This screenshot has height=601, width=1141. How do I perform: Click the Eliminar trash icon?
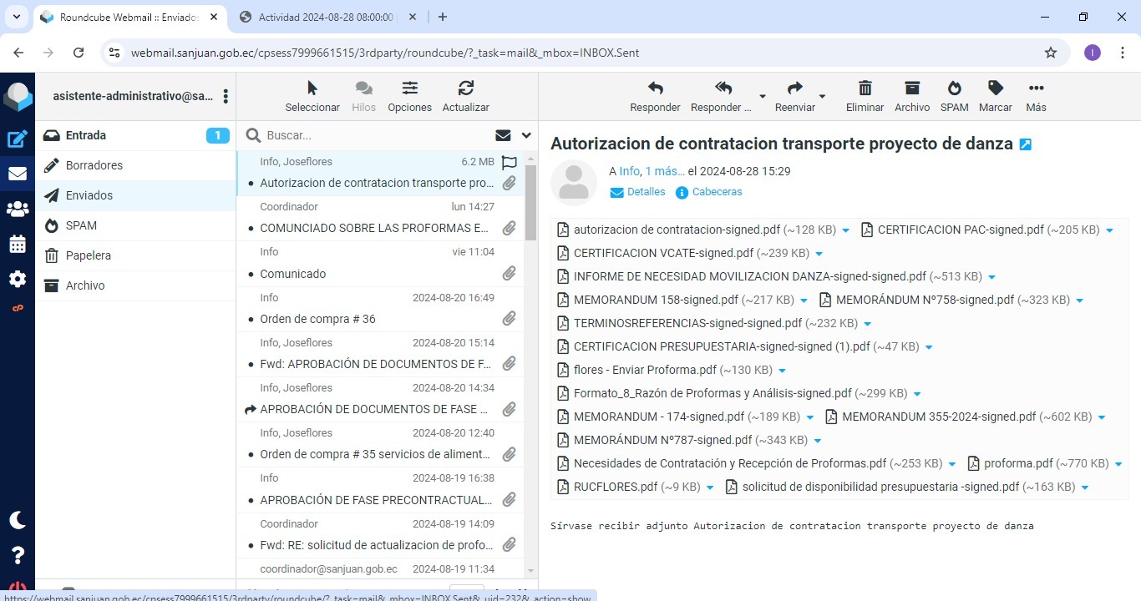click(x=865, y=88)
